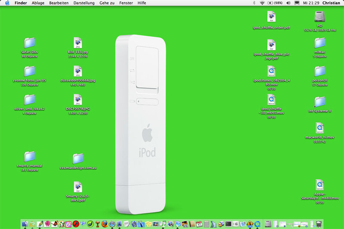The height and width of the screenshot is (229, 344).
Task: Launch Safari from the dock
Action: click(x=112, y=224)
